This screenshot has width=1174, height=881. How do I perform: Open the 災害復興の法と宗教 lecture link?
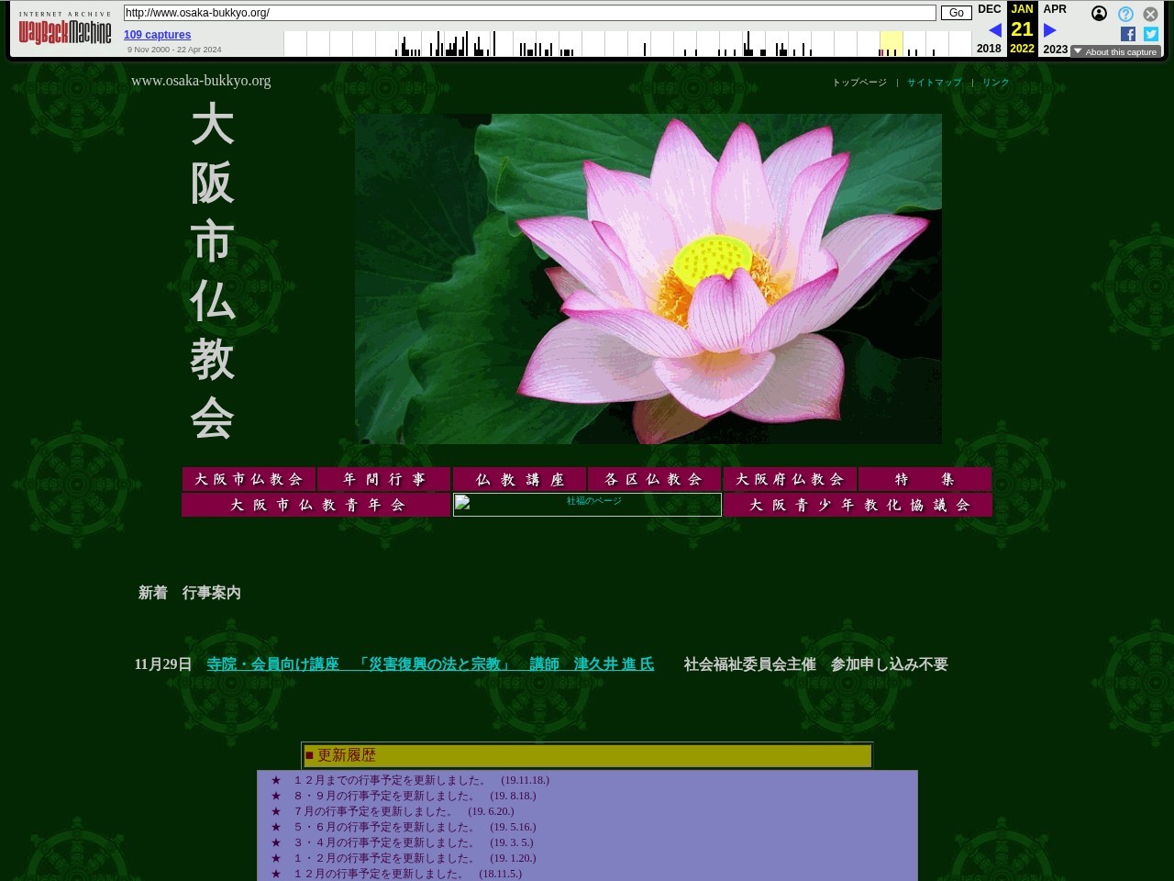(x=430, y=664)
